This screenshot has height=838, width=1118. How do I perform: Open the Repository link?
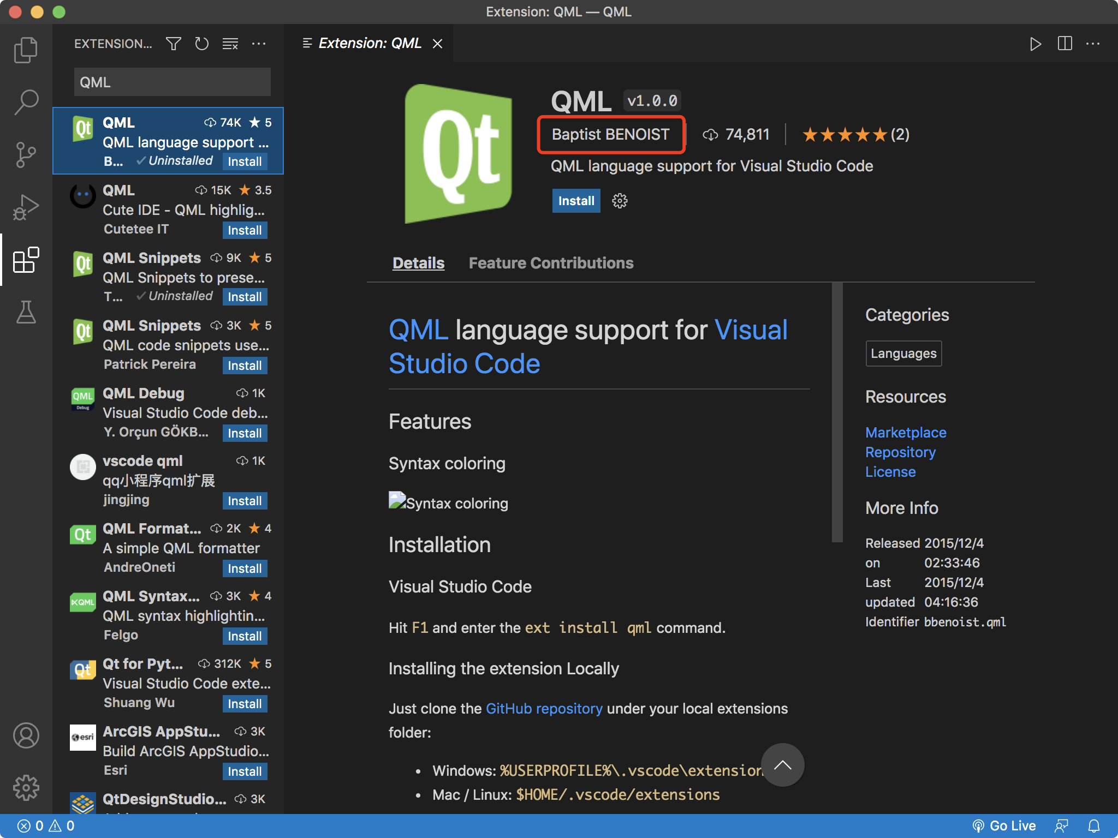point(900,452)
